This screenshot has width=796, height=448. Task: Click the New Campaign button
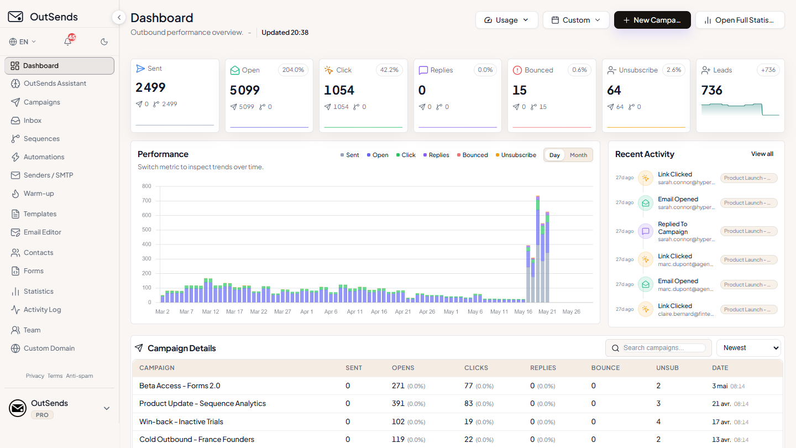[x=652, y=20]
